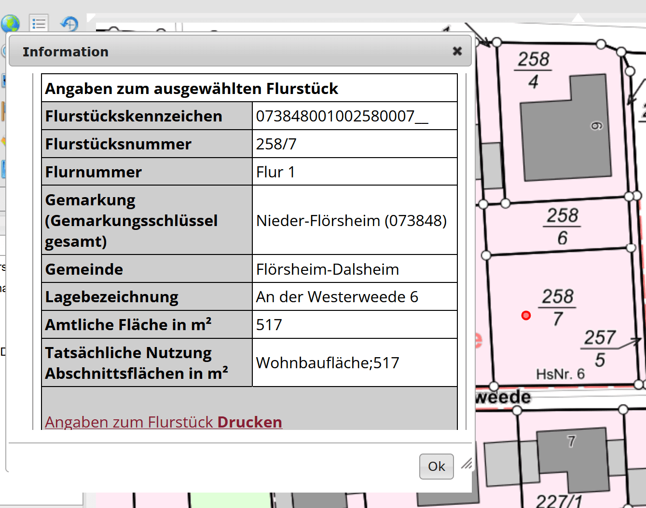Click the 'Gemarkung (Gemarkungsschlüssel gesamt)' label
This screenshot has width=646, height=508.
coord(131,220)
